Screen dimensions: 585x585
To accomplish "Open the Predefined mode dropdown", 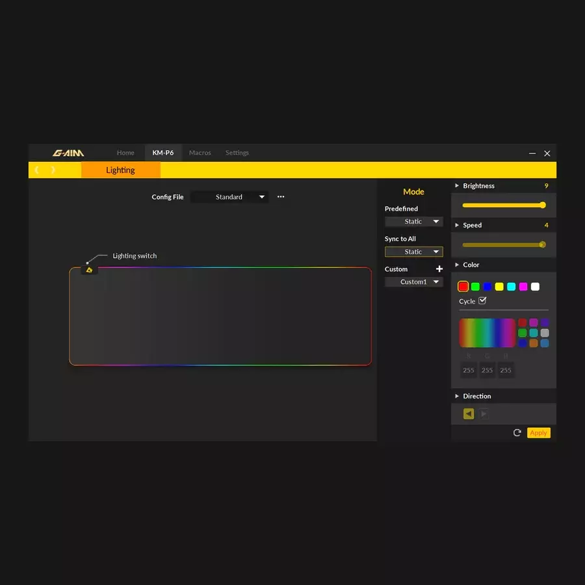I will (413, 222).
